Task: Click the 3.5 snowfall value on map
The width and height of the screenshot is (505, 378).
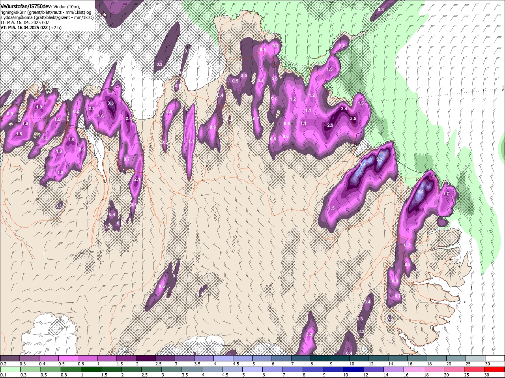Action: pyautogui.click(x=110, y=103)
